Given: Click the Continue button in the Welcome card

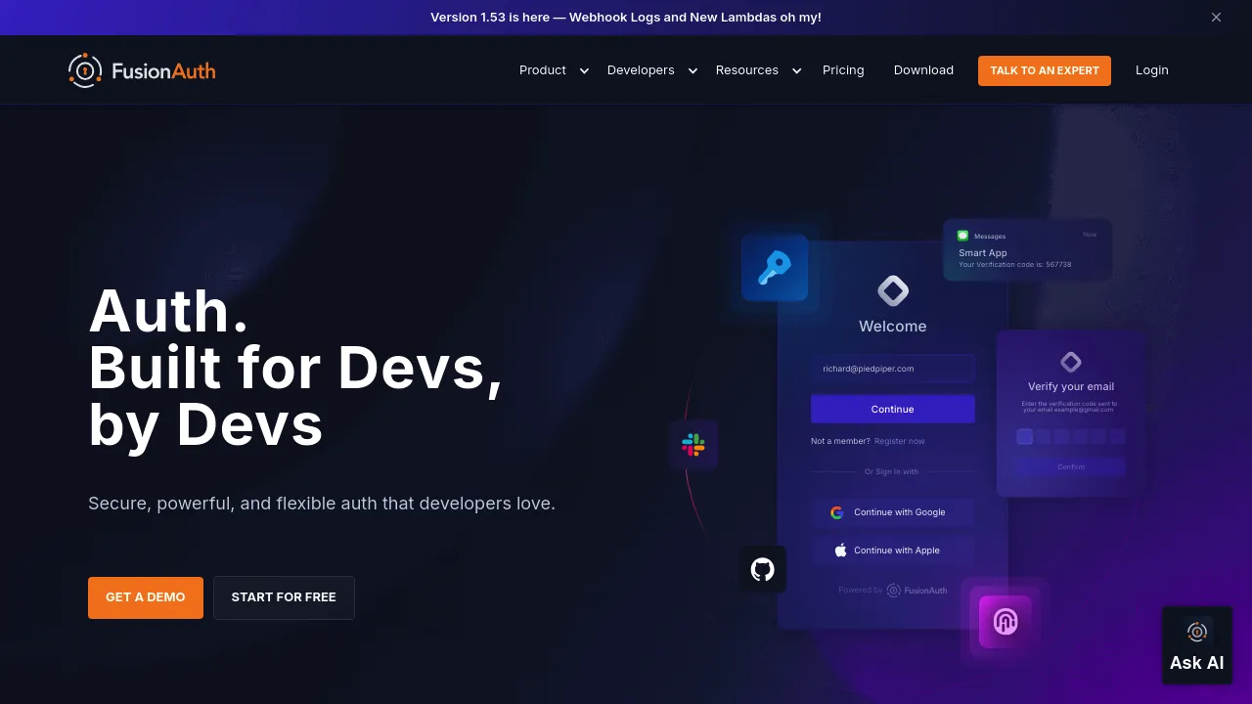Looking at the screenshot, I should coord(893,409).
